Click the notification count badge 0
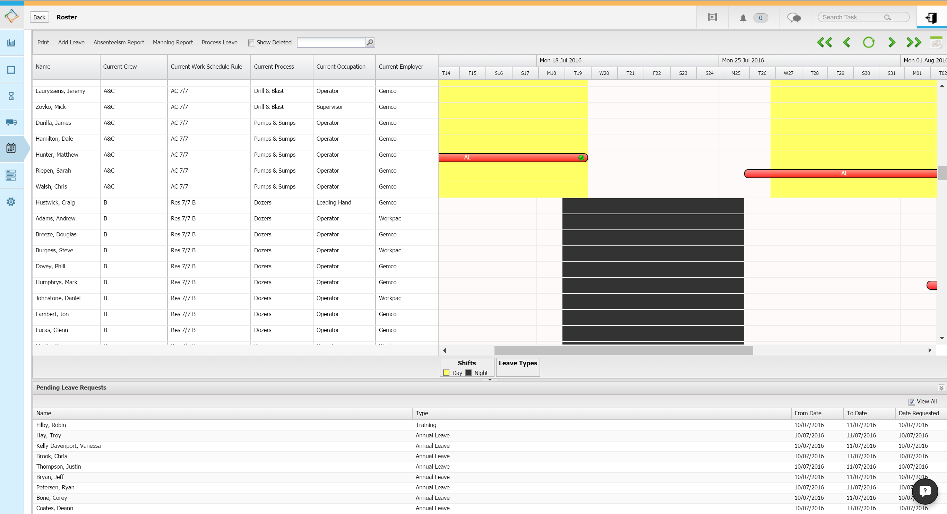 pos(760,18)
